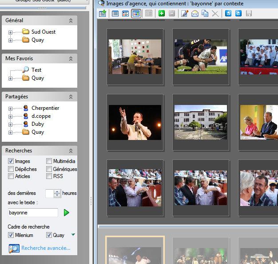Click the green plus add button
Image resolution: width=278 pixels, height=264 pixels.
[162, 13]
